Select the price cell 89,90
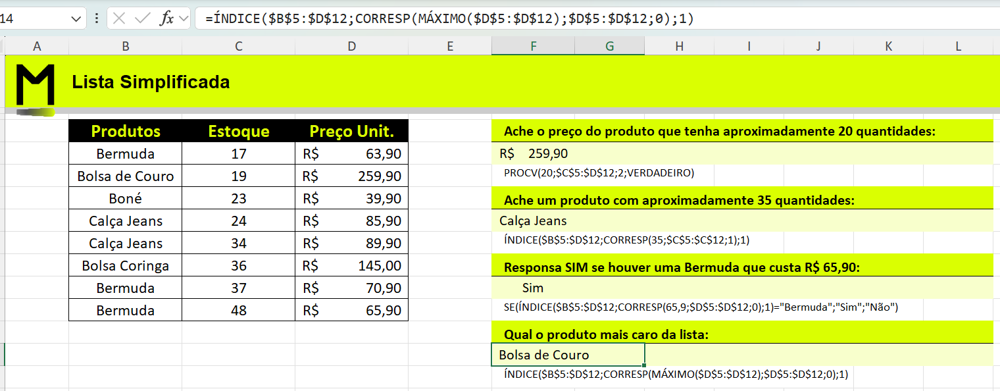 click(x=352, y=244)
